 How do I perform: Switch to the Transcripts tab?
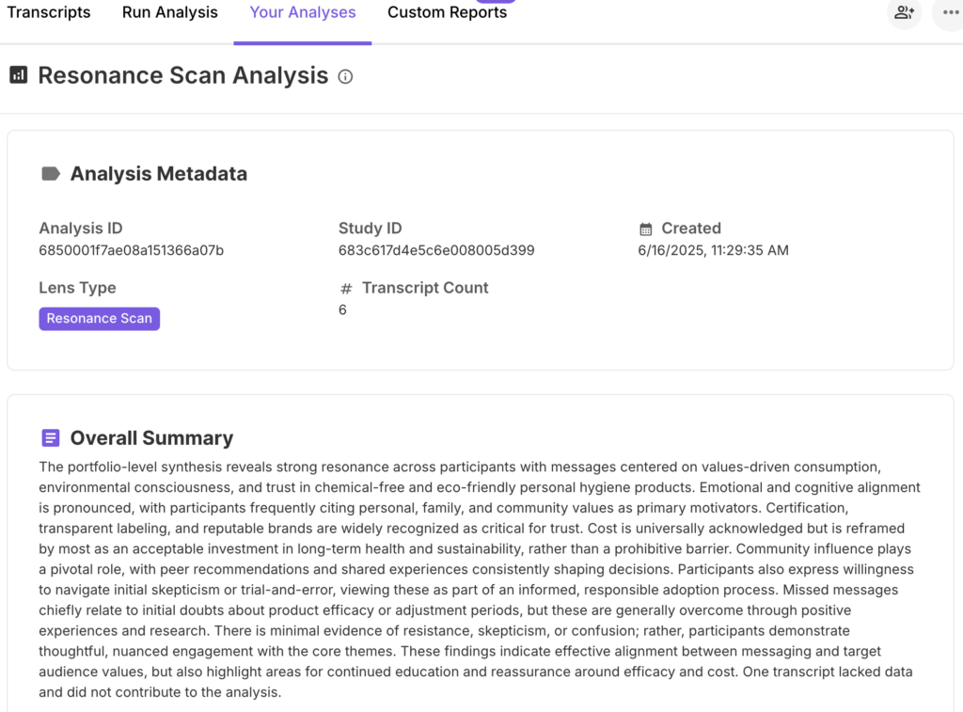point(49,13)
